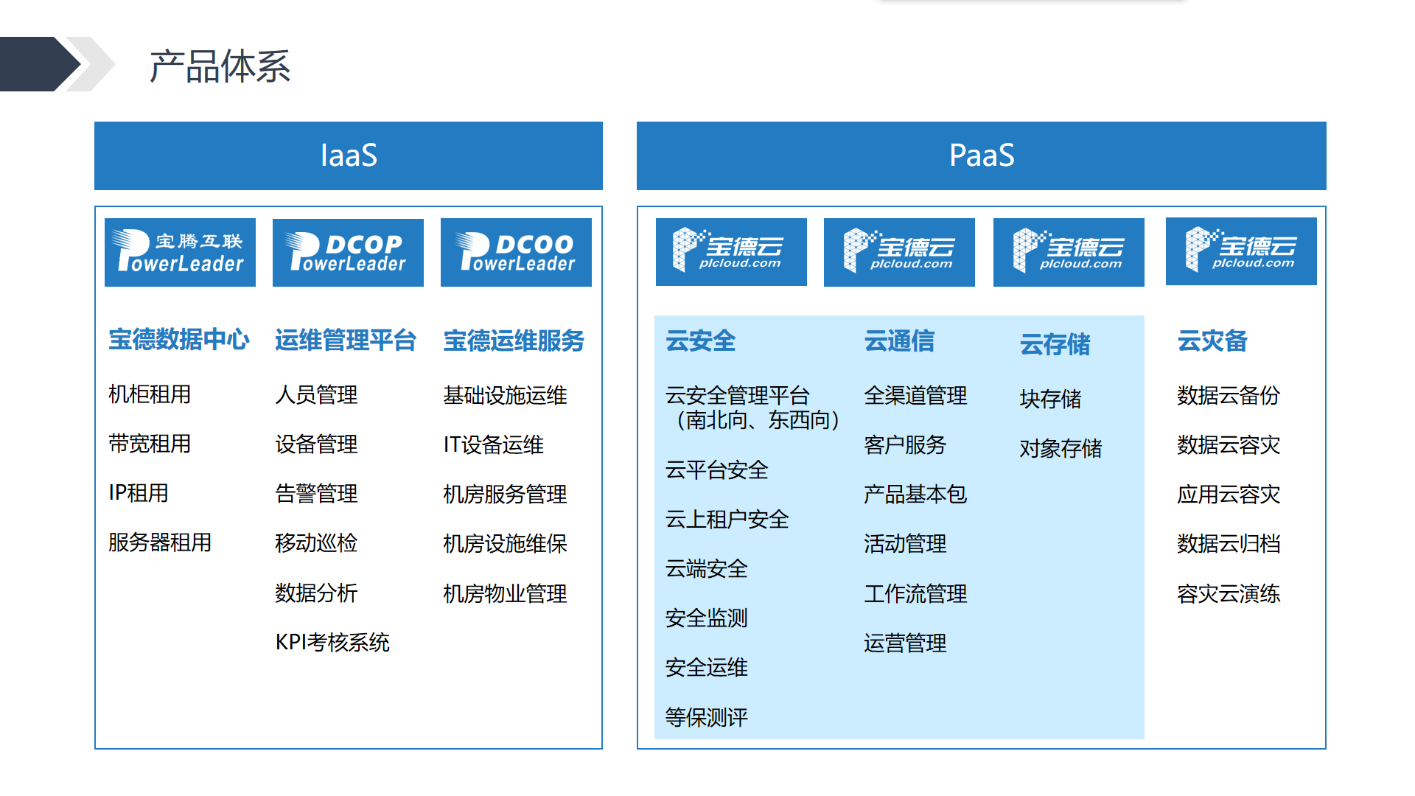The width and height of the screenshot is (1415, 796).
Task: Select the 活动管理 item
Action: click(905, 544)
